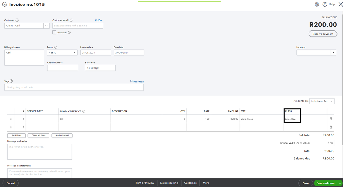
Task: Click the Customer email help icon
Action: (71, 20)
